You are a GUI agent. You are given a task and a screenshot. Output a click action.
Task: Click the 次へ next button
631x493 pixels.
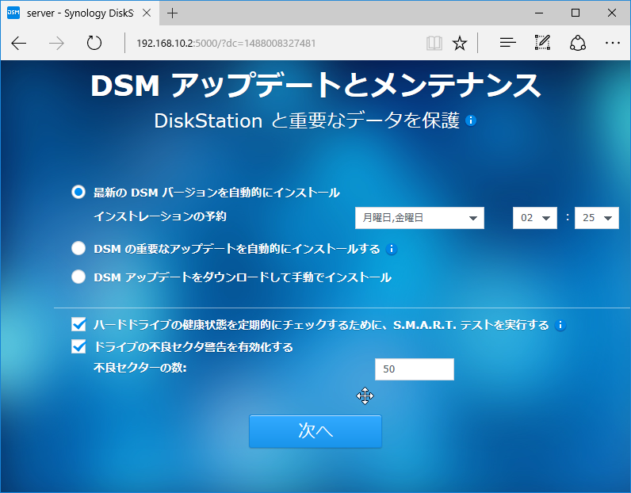[x=315, y=431]
